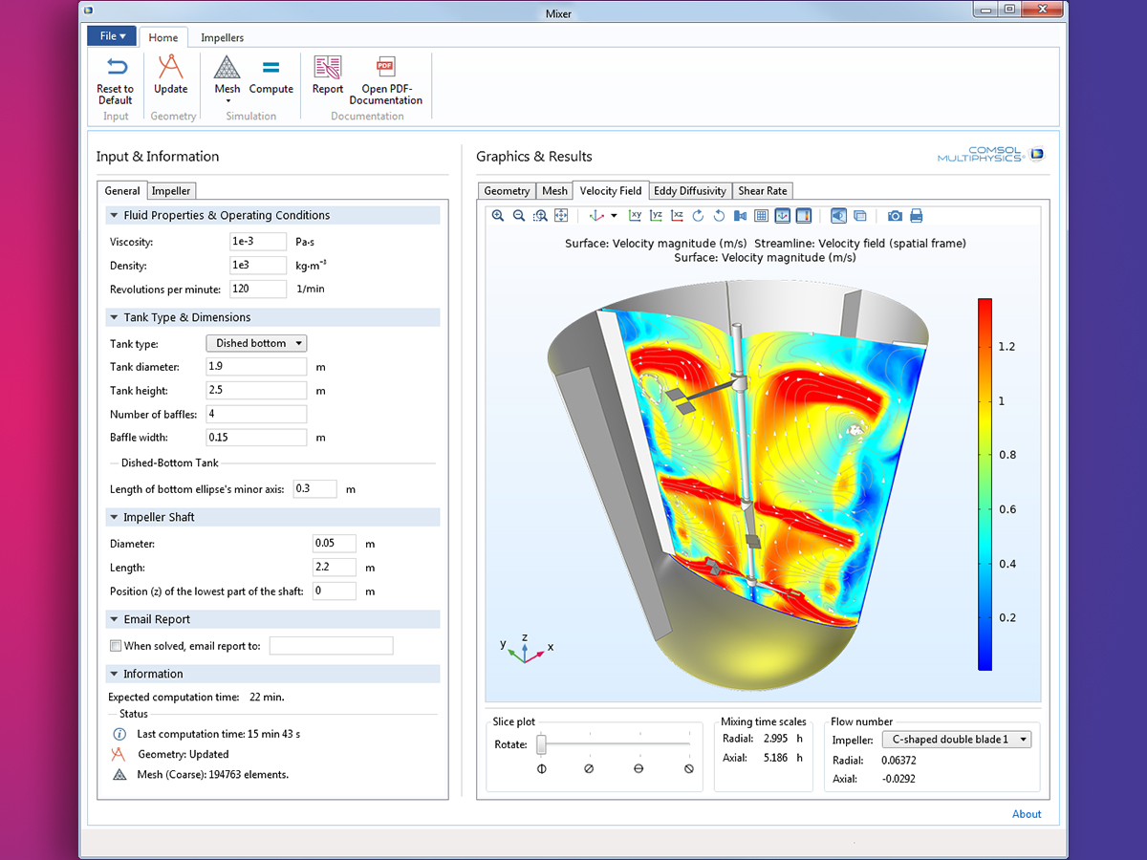The image size is (1147, 860).
Task: Open the Tank type dropdown
Action: click(x=256, y=343)
